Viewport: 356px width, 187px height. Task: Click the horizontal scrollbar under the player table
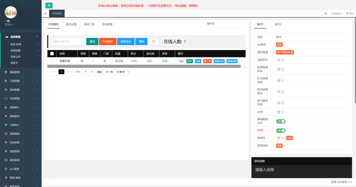(x=144, y=66)
